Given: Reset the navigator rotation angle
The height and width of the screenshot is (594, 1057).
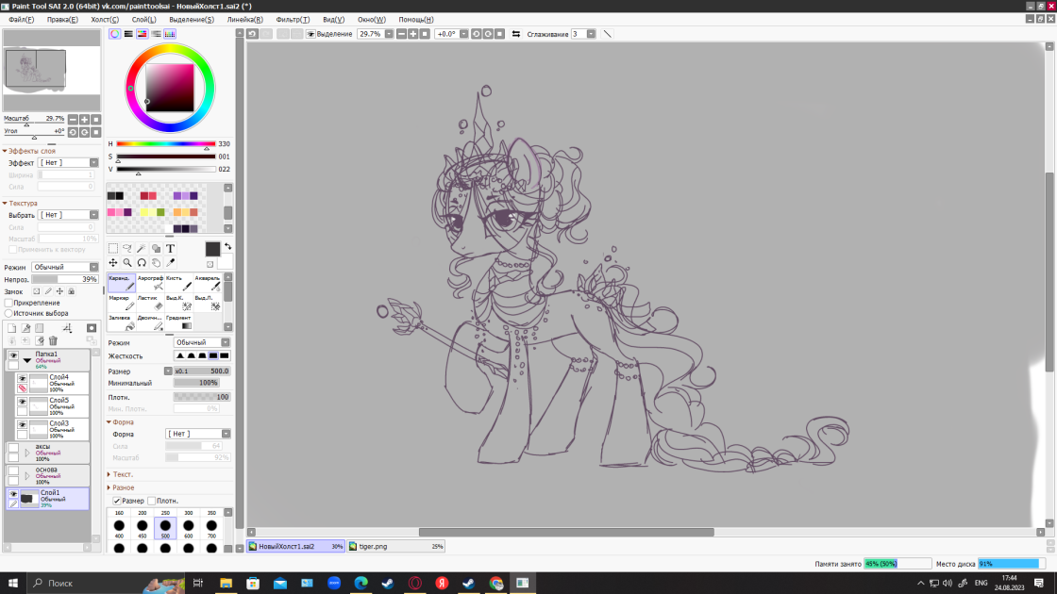Looking at the screenshot, I should pos(95,132).
